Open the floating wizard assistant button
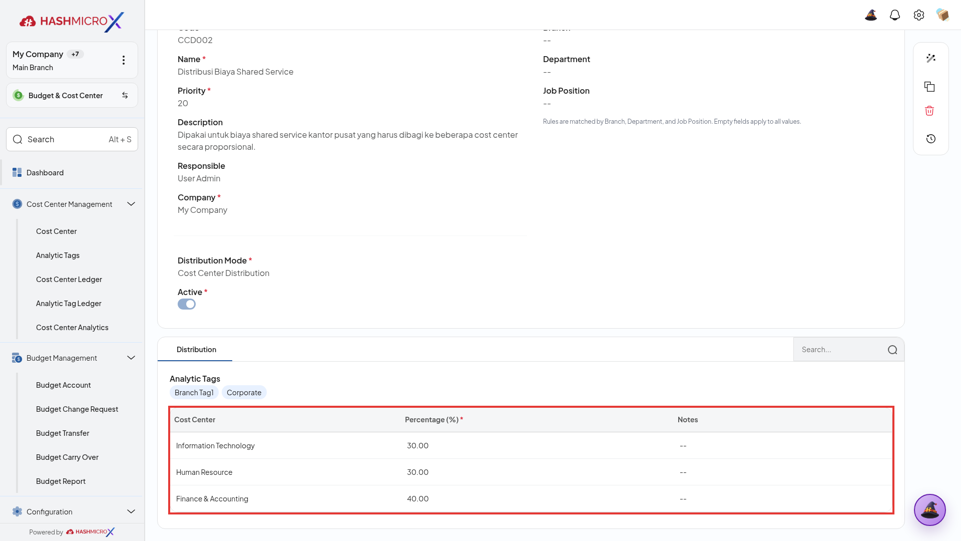Image resolution: width=961 pixels, height=541 pixels. pyautogui.click(x=930, y=510)
